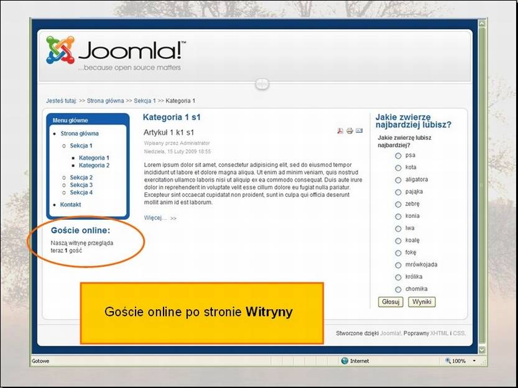Email the article via envelope icon
The width and height of the screenshot is (518, 388).
click(359, 130)
